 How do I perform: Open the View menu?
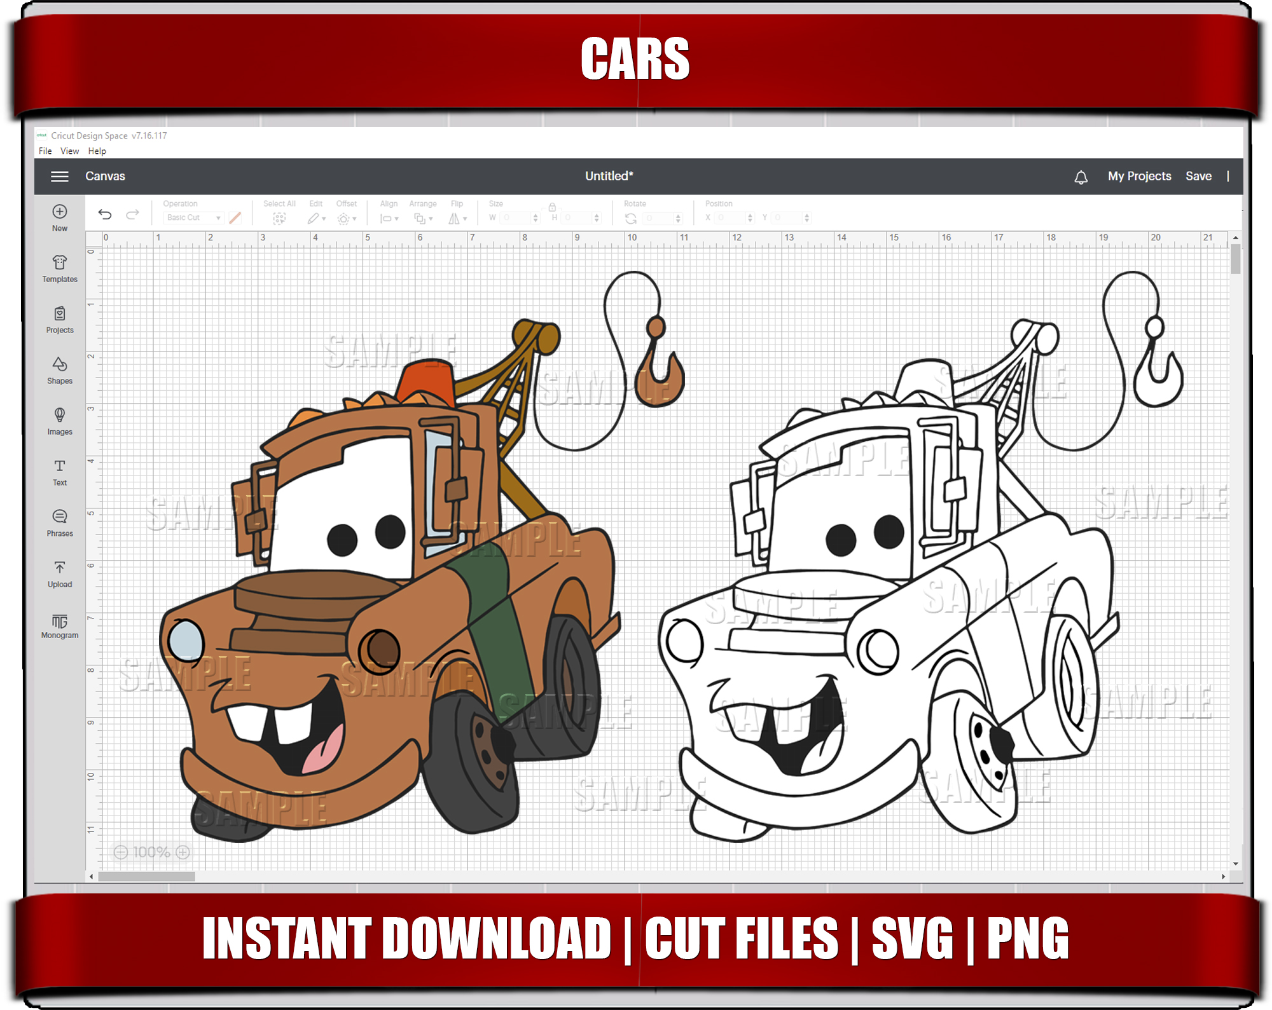click(x=69, y=151)
